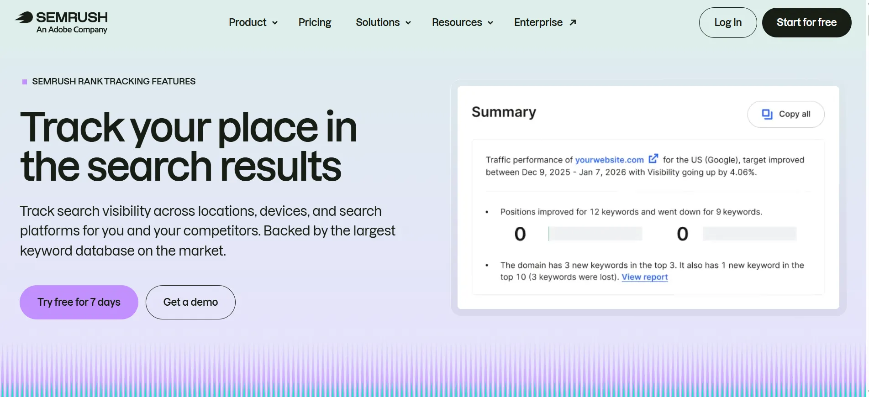Screen dimensions: 869x397
Task: Go to the Enterprise menu link
Action: (x=538, y=22)
